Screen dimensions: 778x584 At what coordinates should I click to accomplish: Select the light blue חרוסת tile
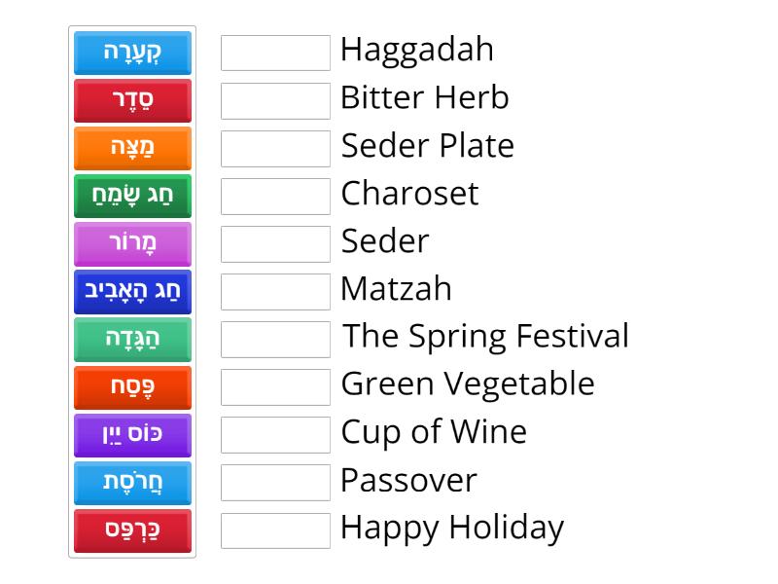click(x=132, y=483)
